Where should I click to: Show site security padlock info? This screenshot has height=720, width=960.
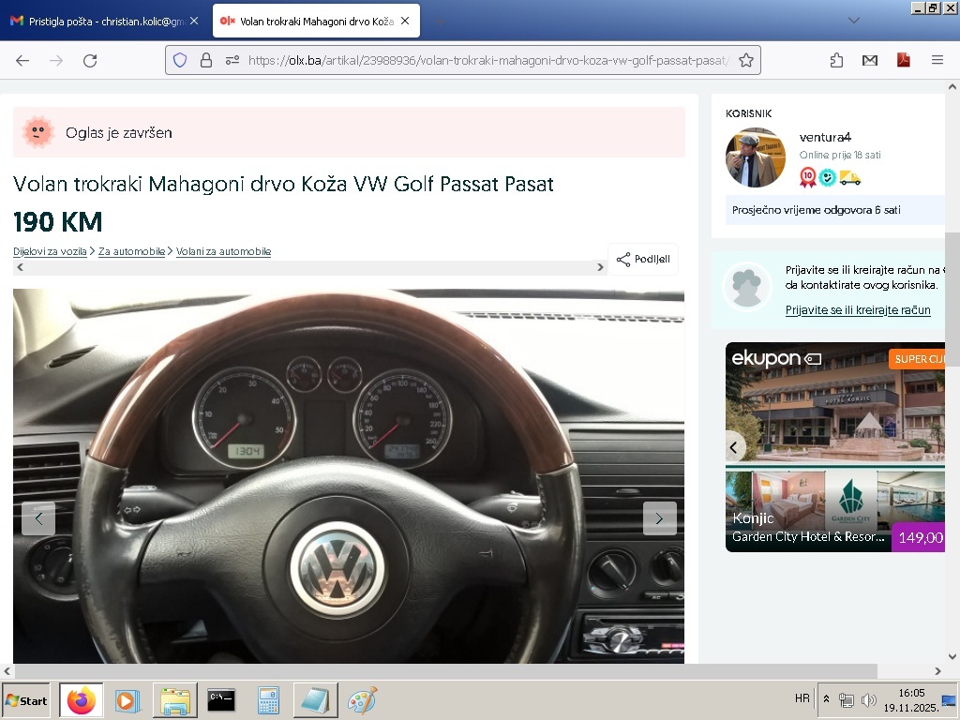click(206, 60)
